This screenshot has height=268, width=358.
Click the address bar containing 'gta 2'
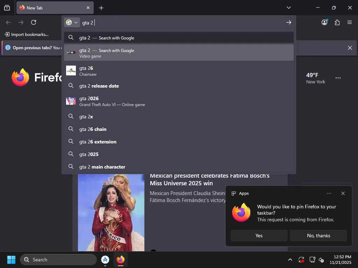click(182, 23)
